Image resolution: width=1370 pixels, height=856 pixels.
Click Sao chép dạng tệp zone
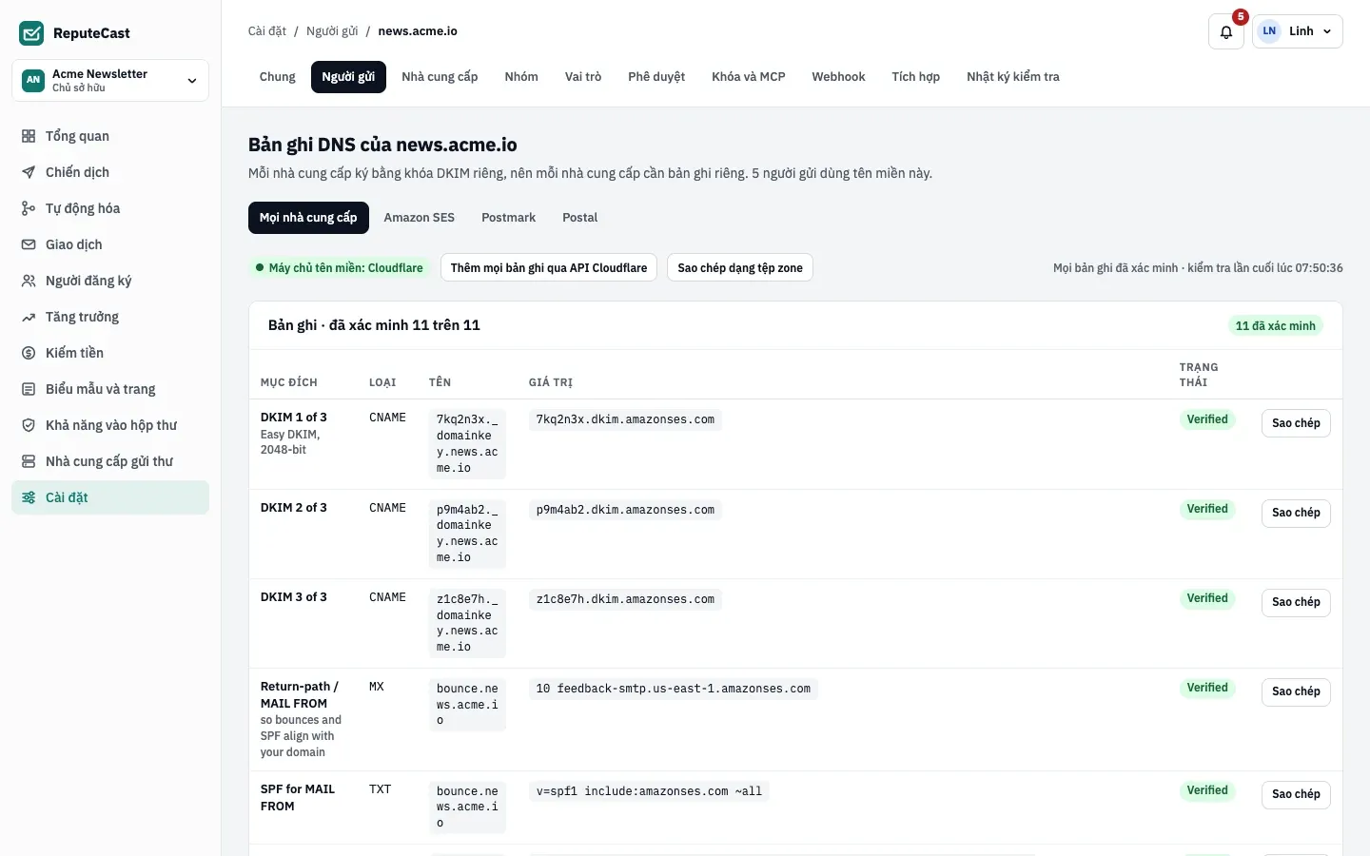740,268
